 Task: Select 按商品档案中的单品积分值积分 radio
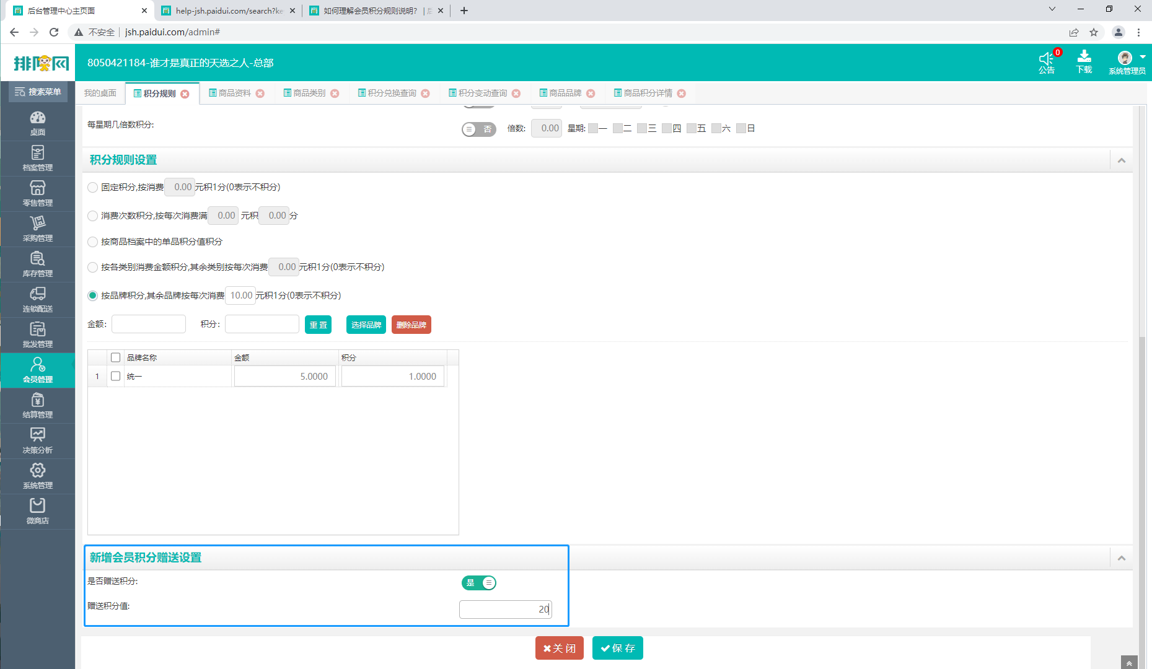(93, 242)
